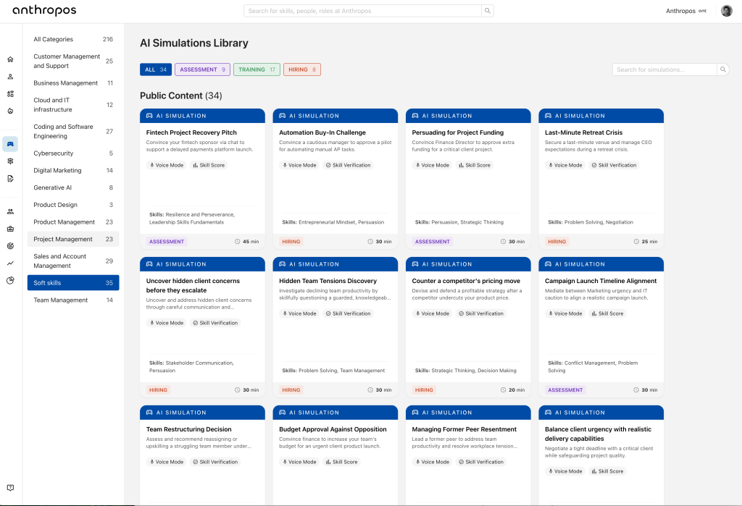742x506 pixels.
Task: Click ASSESSMENT tag on Persuading for Project Funding
Action: click(432, 242)
